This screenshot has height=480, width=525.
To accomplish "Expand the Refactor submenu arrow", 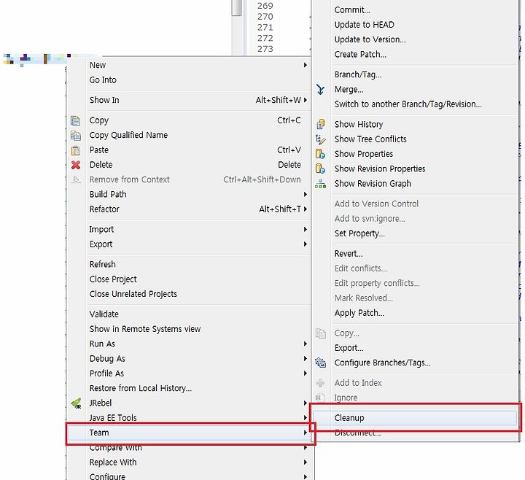I will point(305,209).
